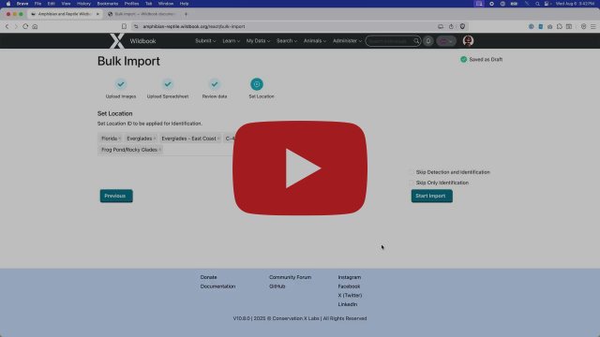The image size is (600, 337).
Task: Open the Instagram footer link
Action: (x=350, y=277)
